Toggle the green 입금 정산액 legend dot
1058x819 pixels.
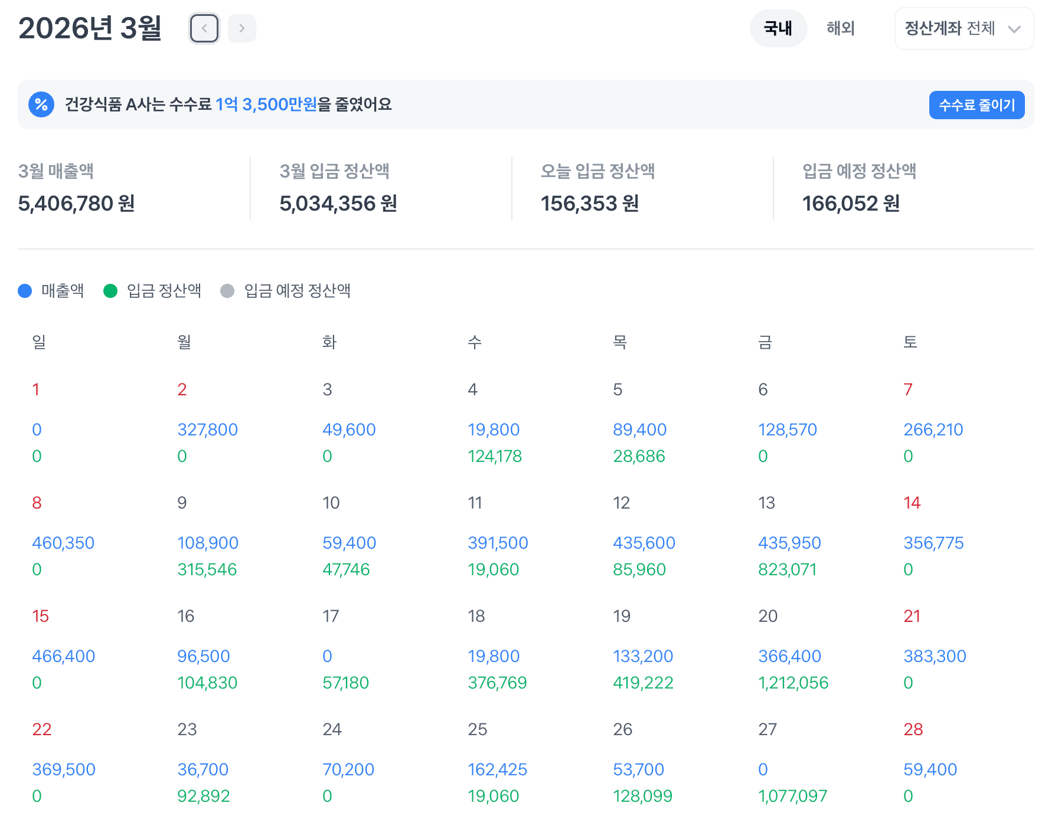tap(110, 290)
